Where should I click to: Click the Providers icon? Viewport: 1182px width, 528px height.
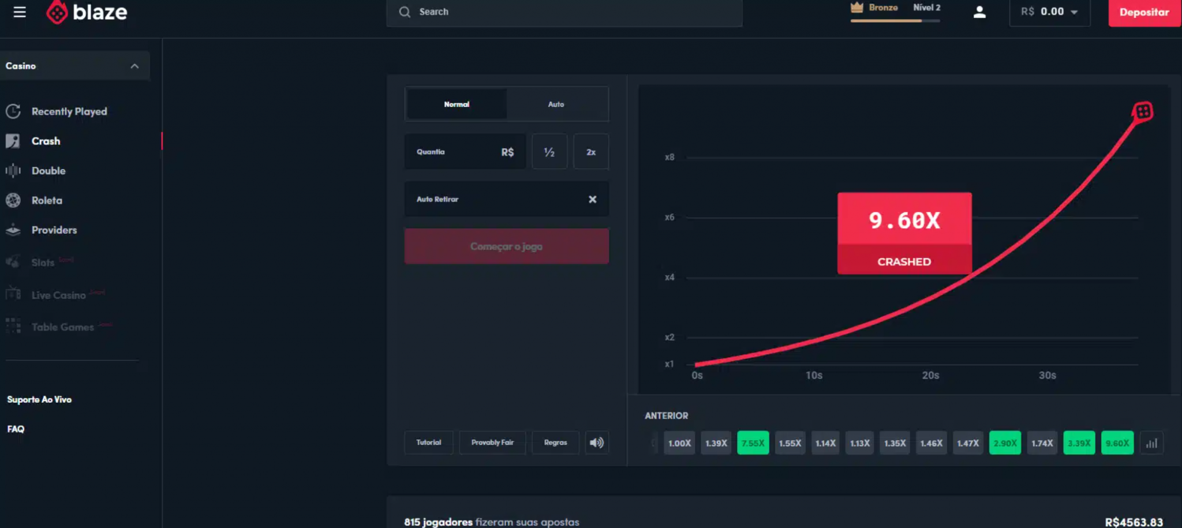click(x=12, y=230)
